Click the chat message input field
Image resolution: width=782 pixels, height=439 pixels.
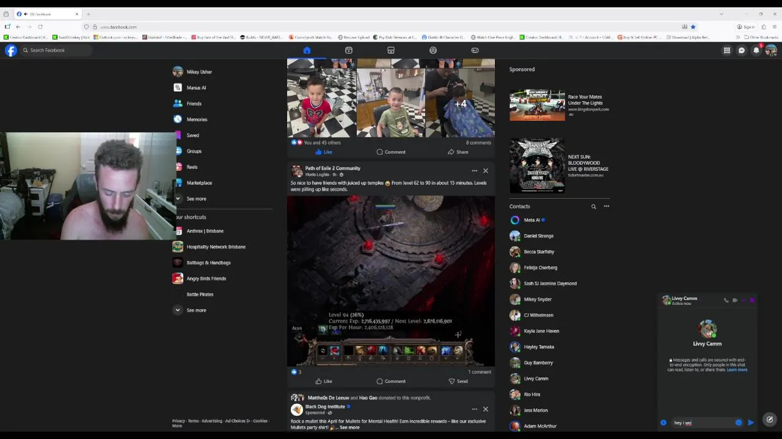click(x=701, y=423)
